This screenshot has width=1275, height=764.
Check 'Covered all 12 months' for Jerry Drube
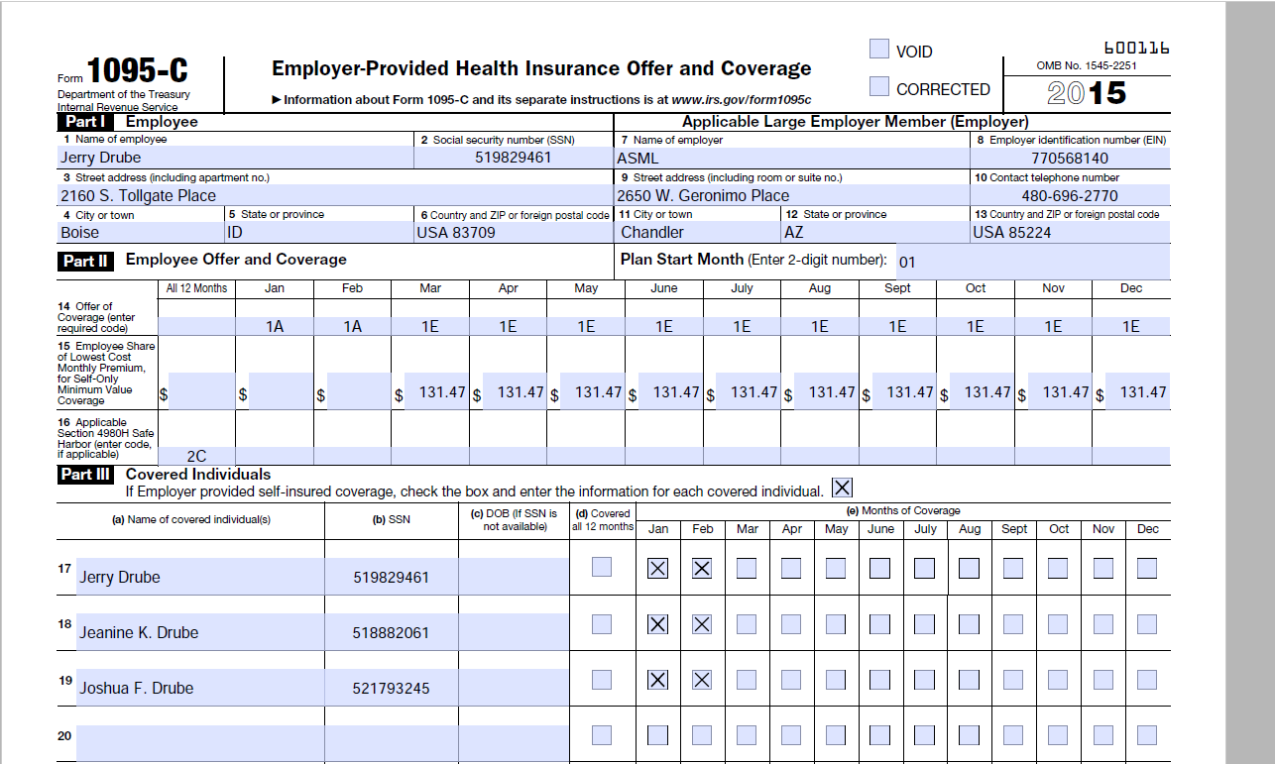[x=602, y=568]
